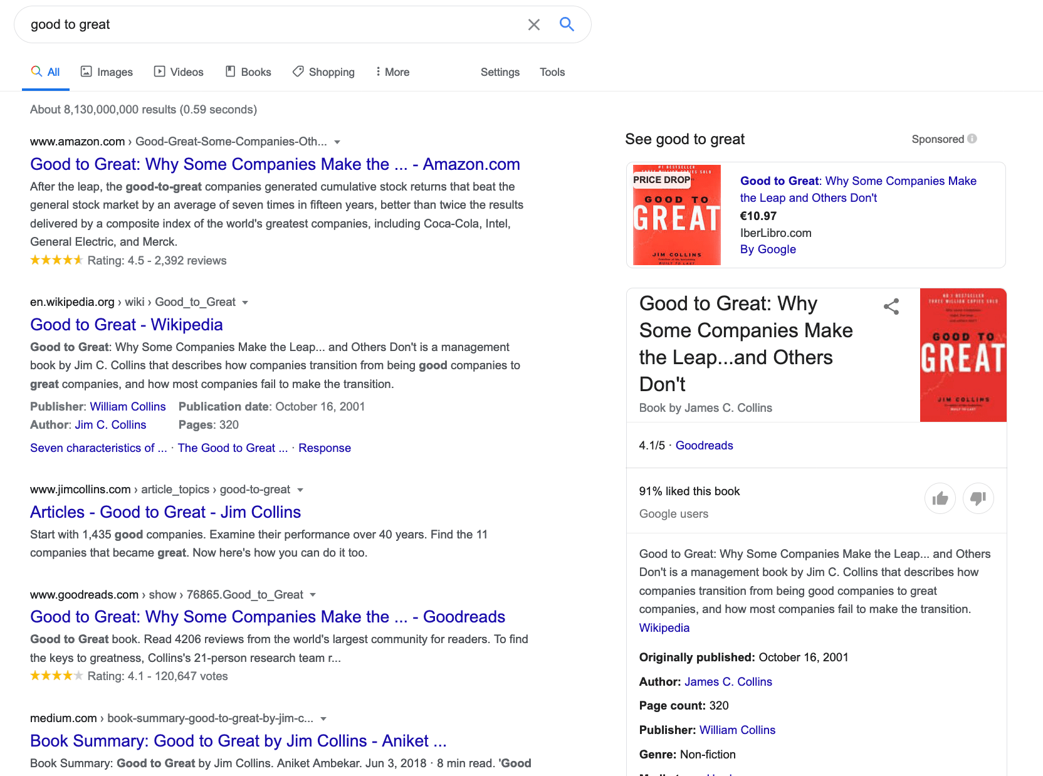Screen dimensions: 1043x776
Task: Open the Good to Great - Wikipedia result
Action: coord(127,325)
